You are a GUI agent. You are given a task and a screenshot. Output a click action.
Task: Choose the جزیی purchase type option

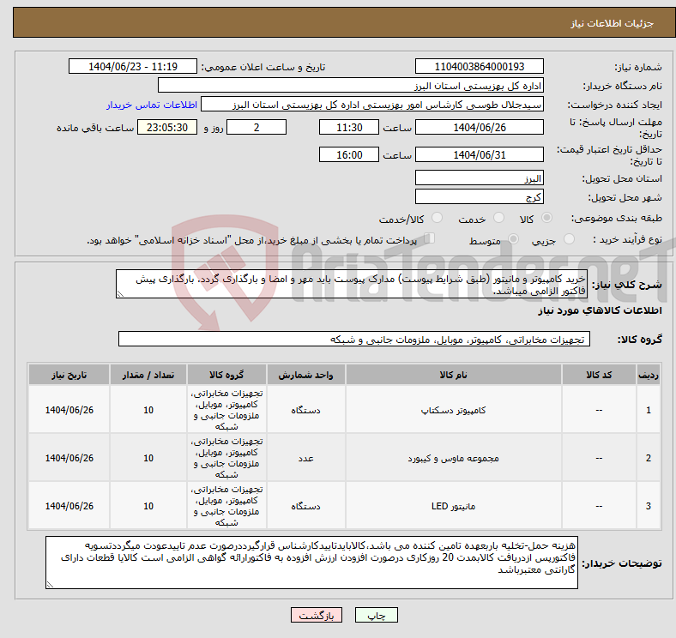point(569,238)
